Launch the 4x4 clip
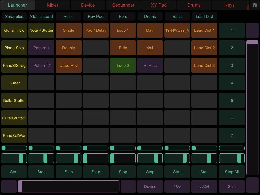 [150, 48]
